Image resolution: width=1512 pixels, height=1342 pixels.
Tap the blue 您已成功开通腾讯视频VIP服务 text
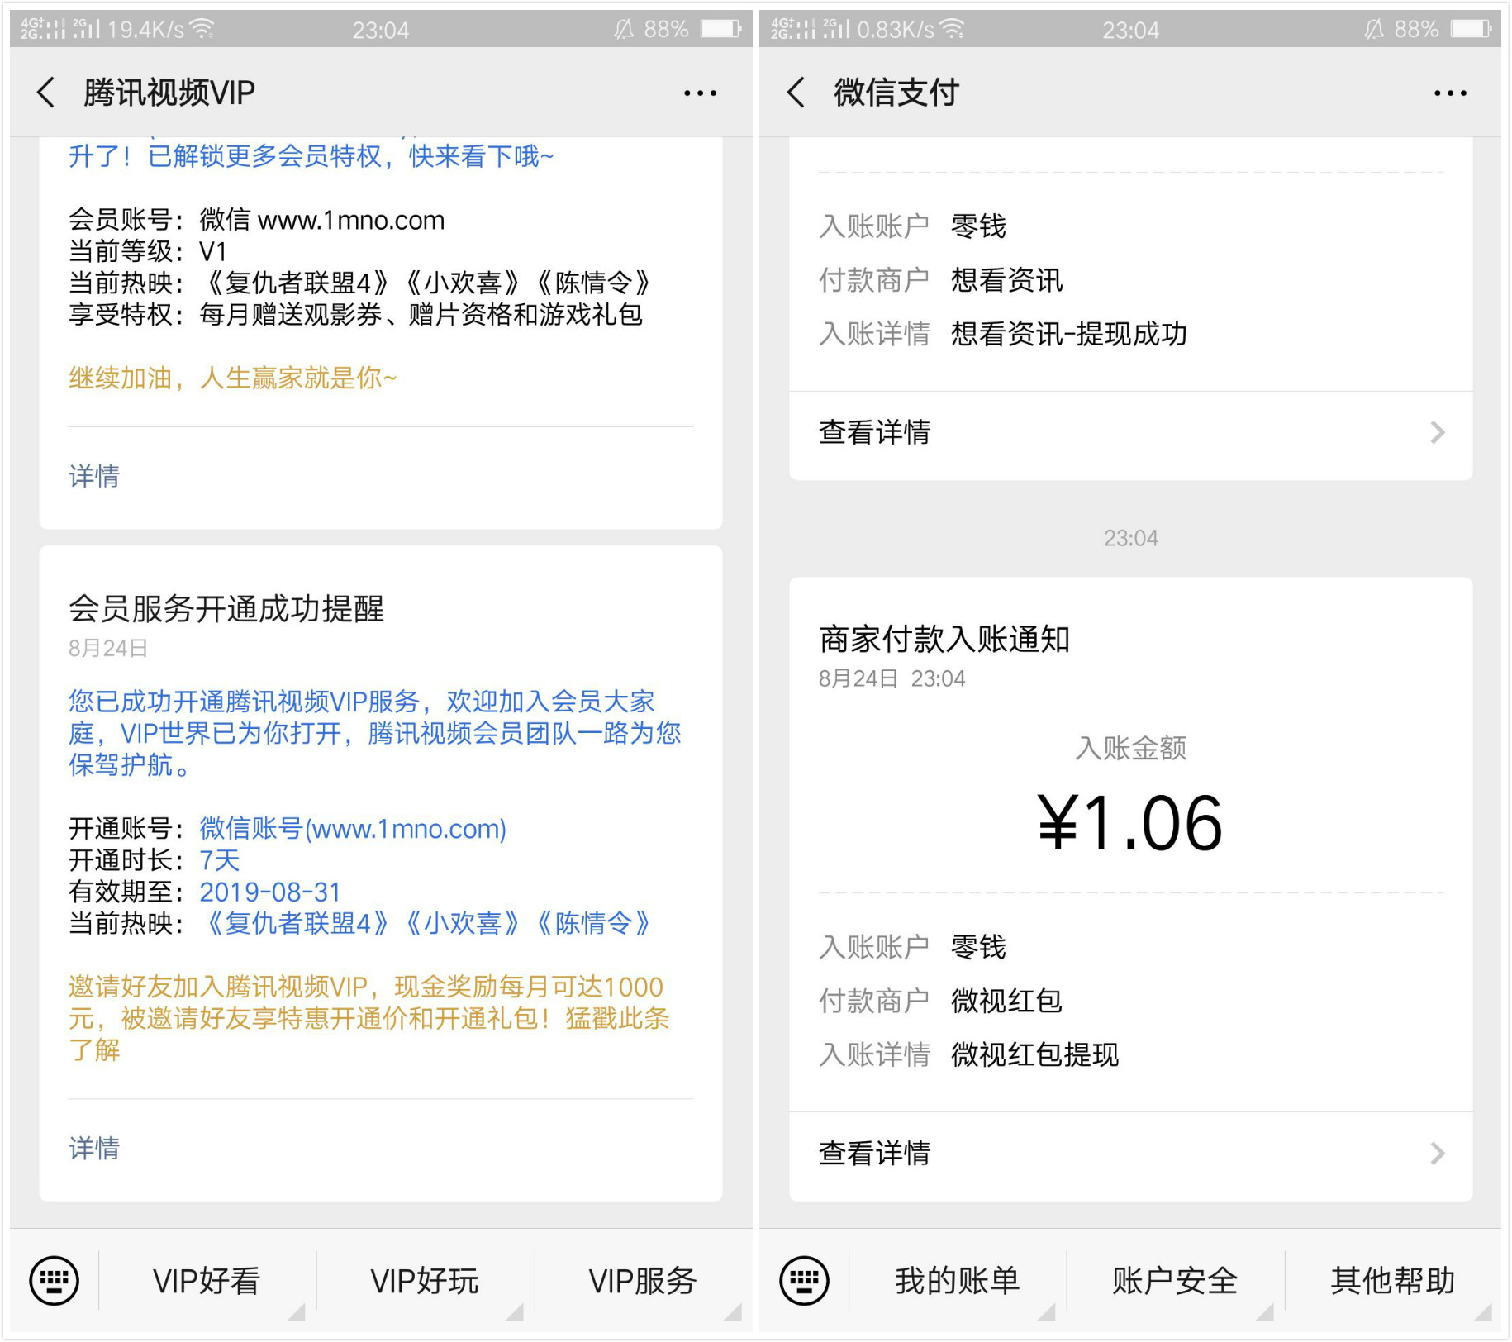pos(374,733)
